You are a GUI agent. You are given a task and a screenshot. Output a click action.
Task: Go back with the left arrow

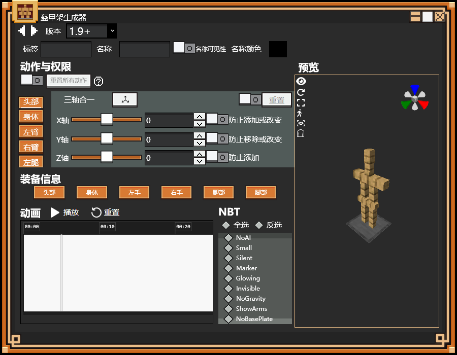(22, 30)
